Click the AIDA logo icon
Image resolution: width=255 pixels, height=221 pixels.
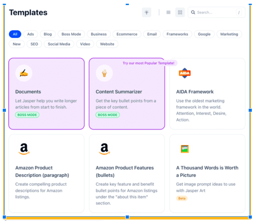[x=184, y=73]
